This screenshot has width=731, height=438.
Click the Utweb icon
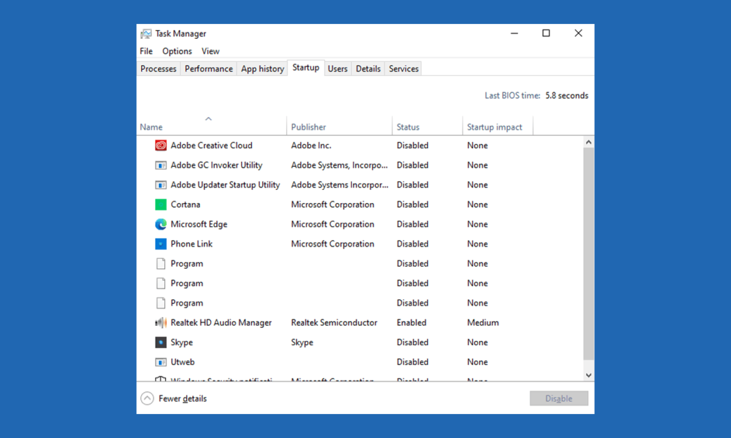[160, 362]
